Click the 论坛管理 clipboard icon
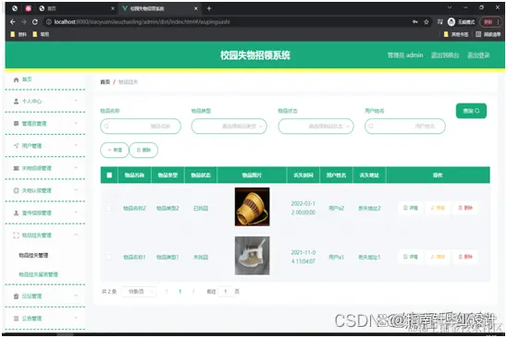Screen dimensions: 507x338 16,296
